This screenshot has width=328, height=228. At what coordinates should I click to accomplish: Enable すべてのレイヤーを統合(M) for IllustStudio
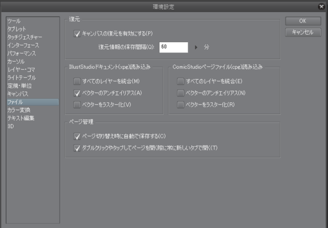[77, 82]
